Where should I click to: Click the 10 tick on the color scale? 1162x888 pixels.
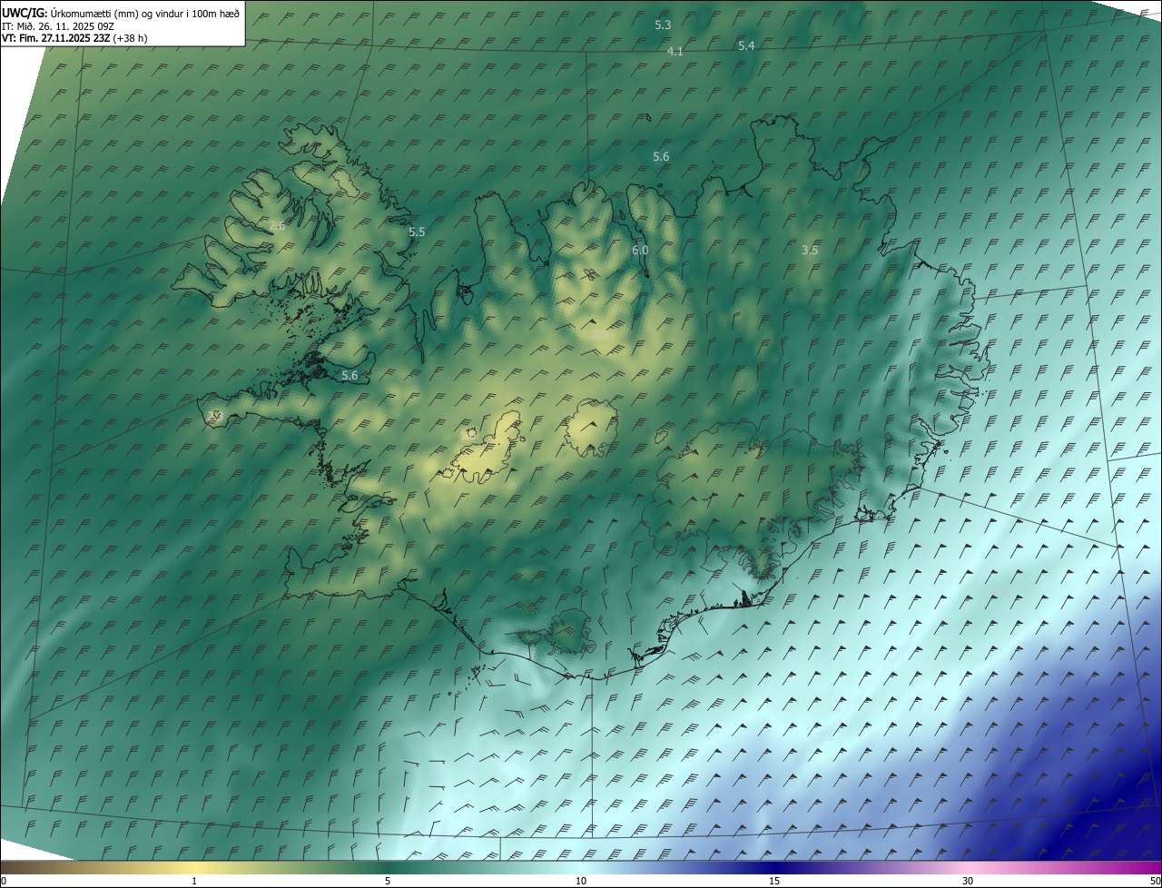[581, 881]
